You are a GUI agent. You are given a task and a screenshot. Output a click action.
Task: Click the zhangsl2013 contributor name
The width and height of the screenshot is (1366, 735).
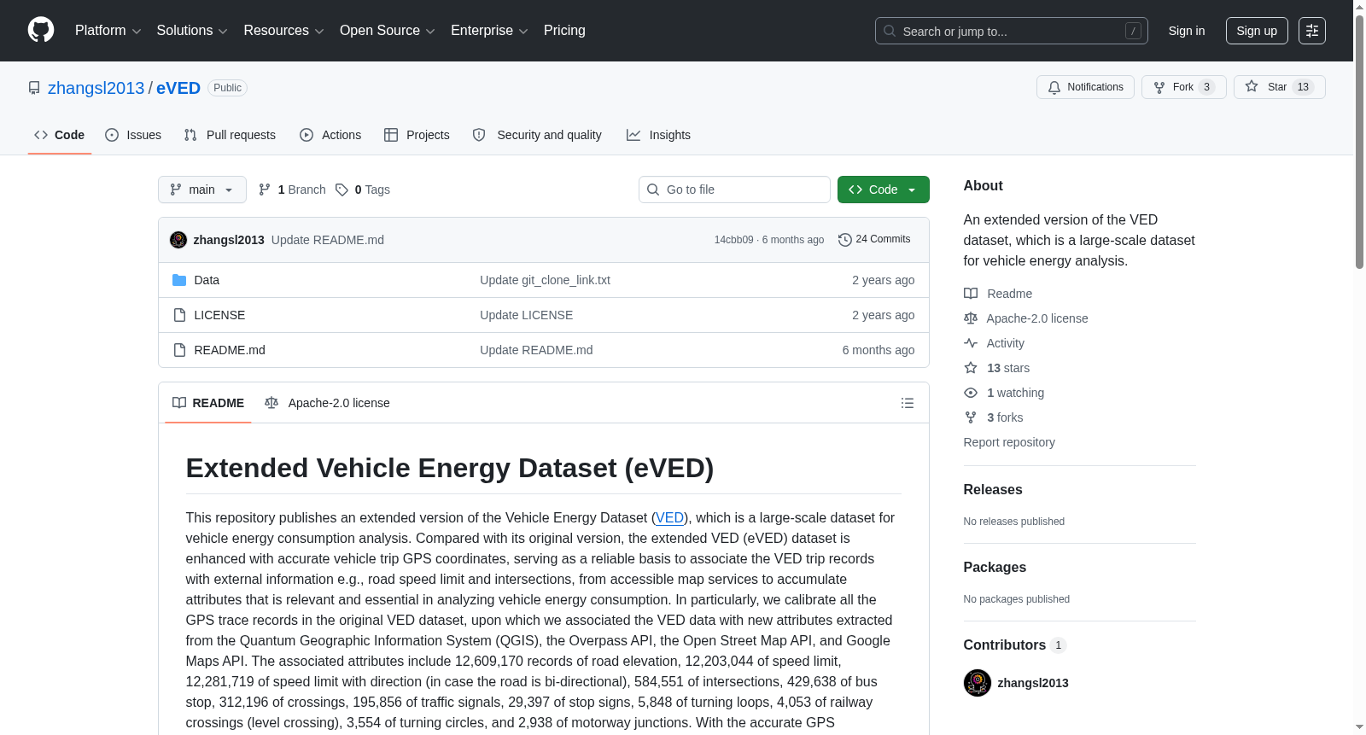(x=1033, y=683)
